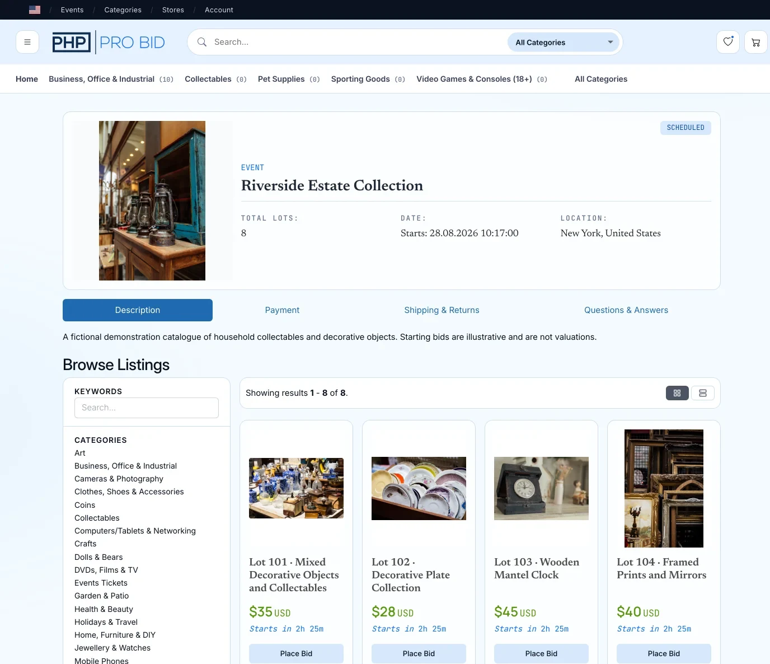The width and height of the screenshot is (770, 664).
Task: Filter by DVDs, Films & TV
Action: tap(106, 570)
